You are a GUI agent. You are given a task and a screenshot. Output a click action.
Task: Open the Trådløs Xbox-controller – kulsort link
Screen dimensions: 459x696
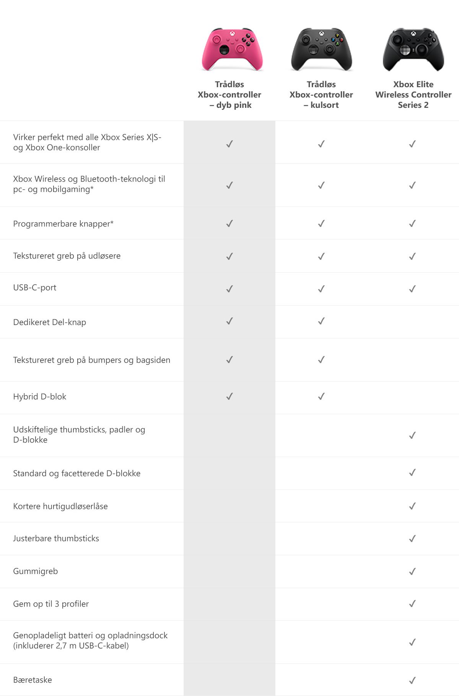pyautogui.click(x=321, y=94)
